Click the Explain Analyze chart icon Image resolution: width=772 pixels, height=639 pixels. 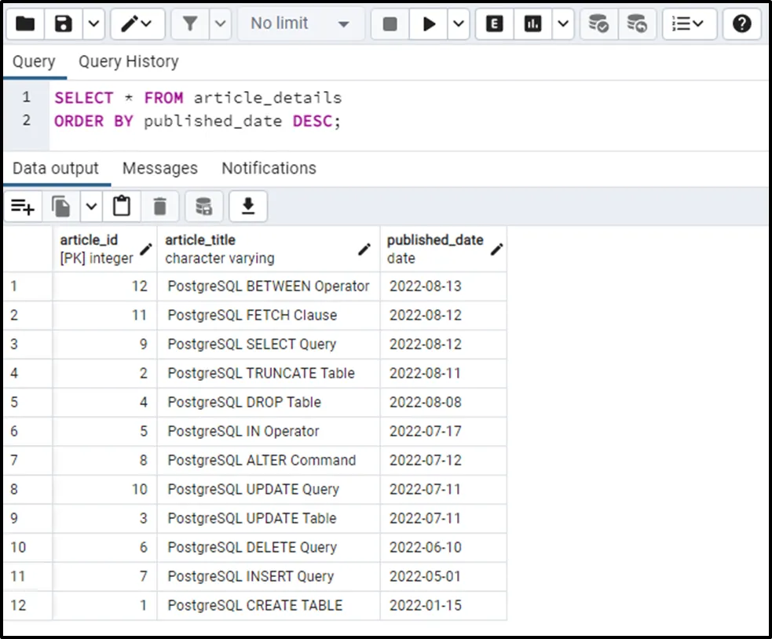pyautogui.click(x=533, y=24)
